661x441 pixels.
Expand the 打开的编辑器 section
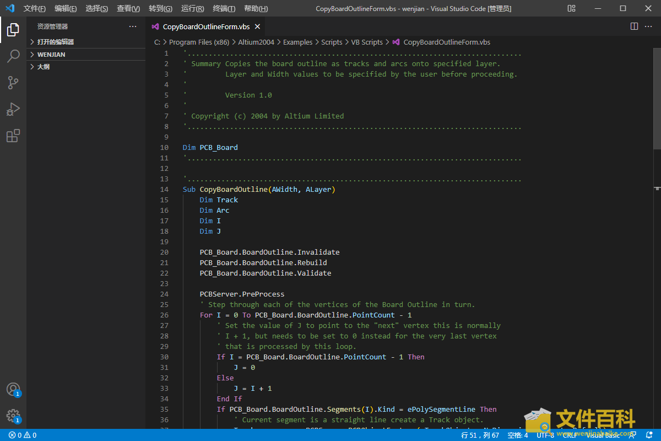(x=86, y=42)
